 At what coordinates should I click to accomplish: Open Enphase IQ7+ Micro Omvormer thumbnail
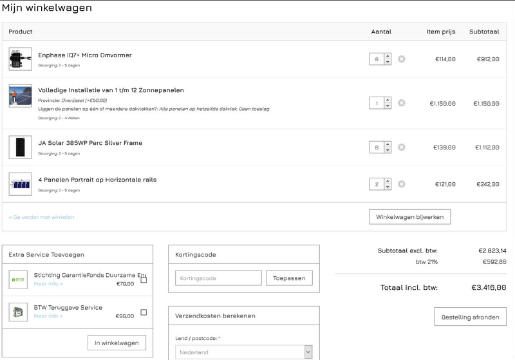click(x=21, y=59)
